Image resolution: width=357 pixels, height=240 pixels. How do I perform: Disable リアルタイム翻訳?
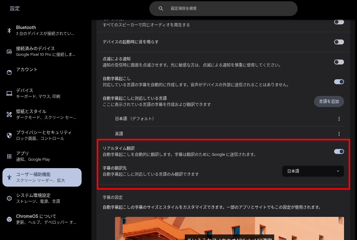[339, 151]
